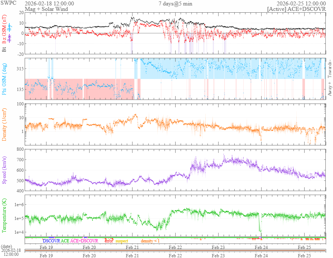Image resolution: width=333 pixels, height=258 pixels.
Task: Click Feb 24 on the plot time axis above the slider
Action: click(261, 247)
